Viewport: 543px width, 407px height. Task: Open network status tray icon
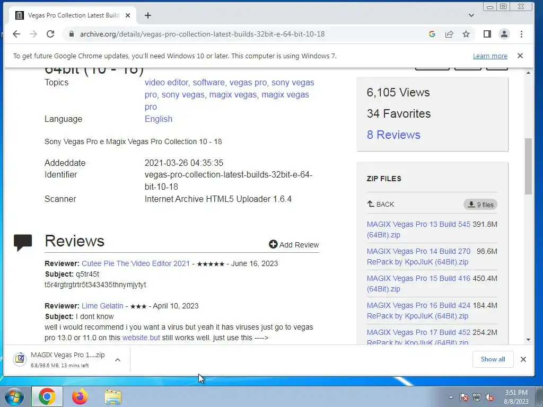(477, 397)
